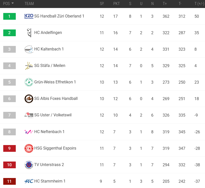Select the SG Albis Foxes Handball emblem

[x=29, y=99]
